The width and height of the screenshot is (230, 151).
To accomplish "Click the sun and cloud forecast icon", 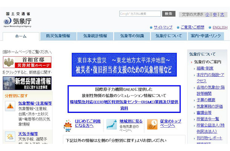I will [10, 136].
